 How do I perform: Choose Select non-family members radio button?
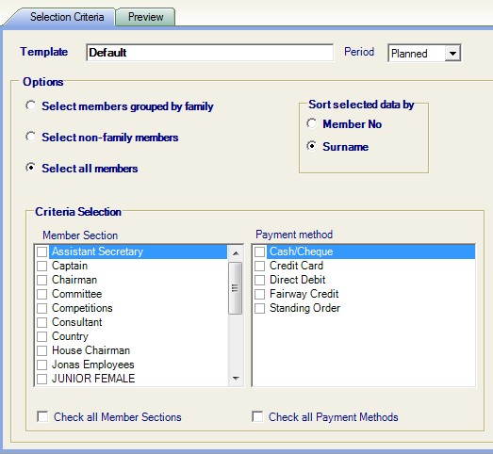[x=31, y=137]
